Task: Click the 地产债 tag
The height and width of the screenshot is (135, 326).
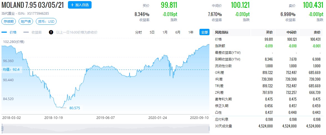Action: (26, 21)
